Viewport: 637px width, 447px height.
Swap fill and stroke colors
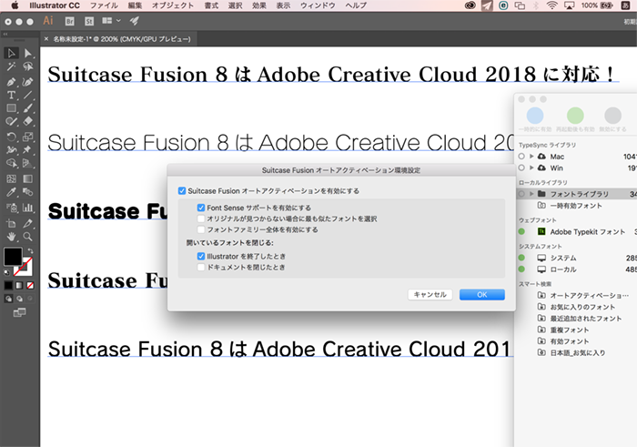point(30,250)
